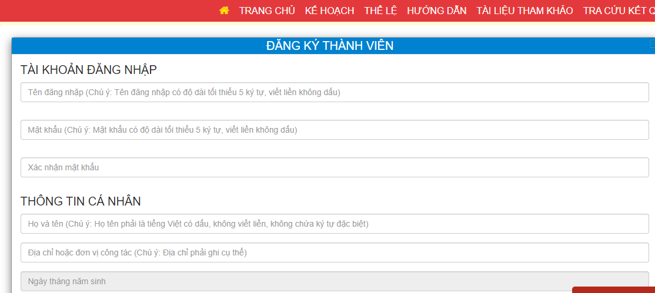
Task: Click the THÔNG TIN CÁ NHÂN heading
Action: [x=81, y=201]
